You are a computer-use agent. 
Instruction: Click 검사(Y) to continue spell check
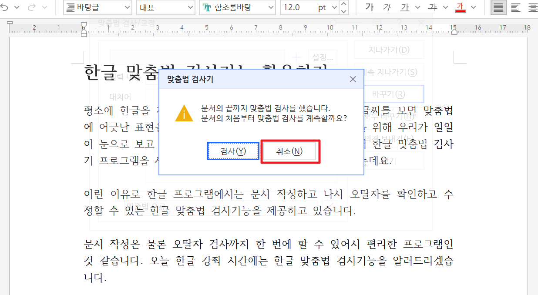[x=233, y=151]
